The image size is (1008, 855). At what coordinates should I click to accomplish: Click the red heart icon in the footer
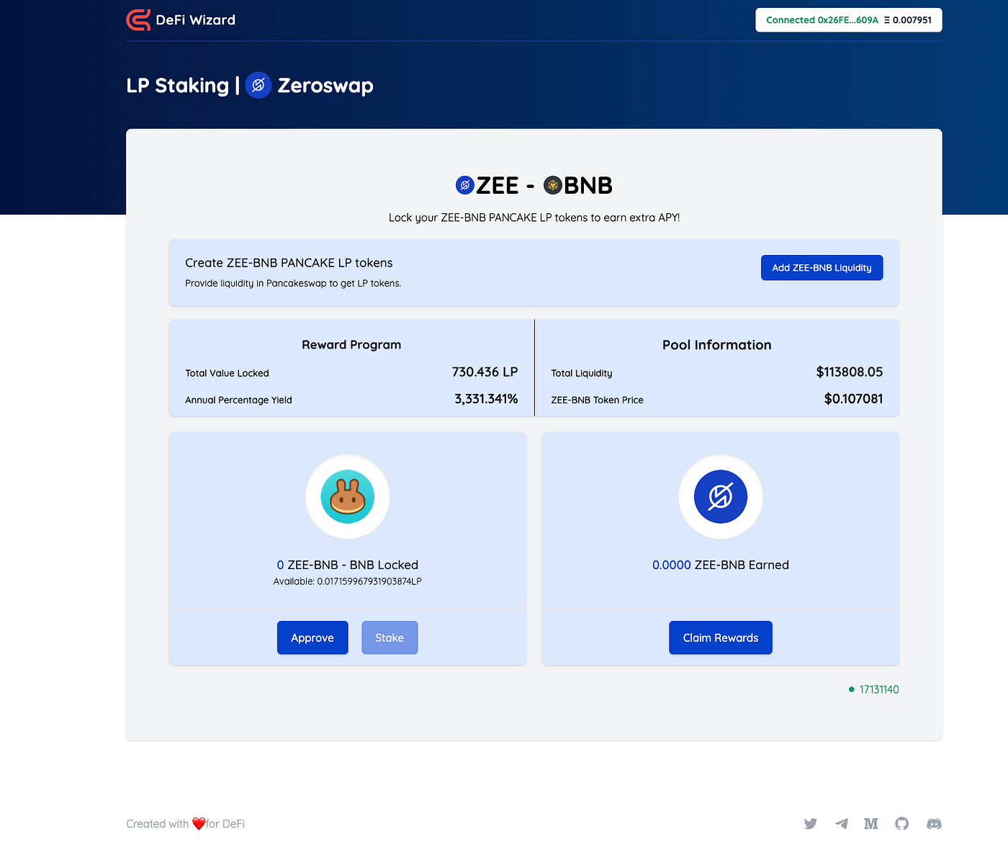coord(199,823)
